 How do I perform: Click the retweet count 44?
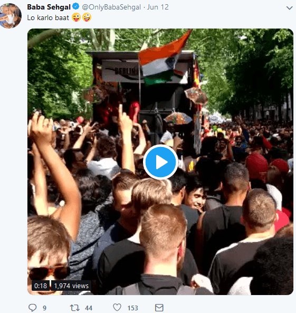89,308
